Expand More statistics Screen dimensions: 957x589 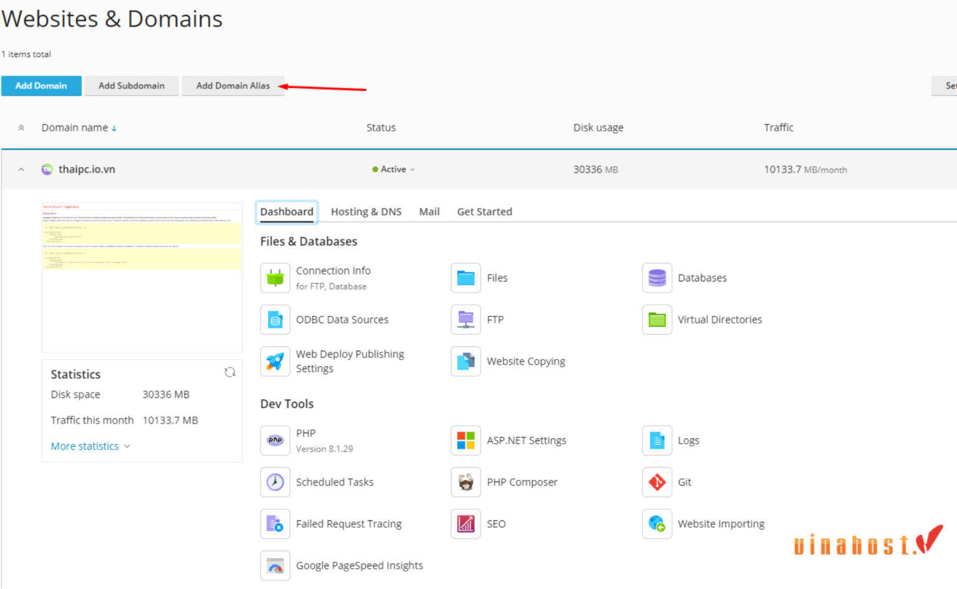point(90,446)
